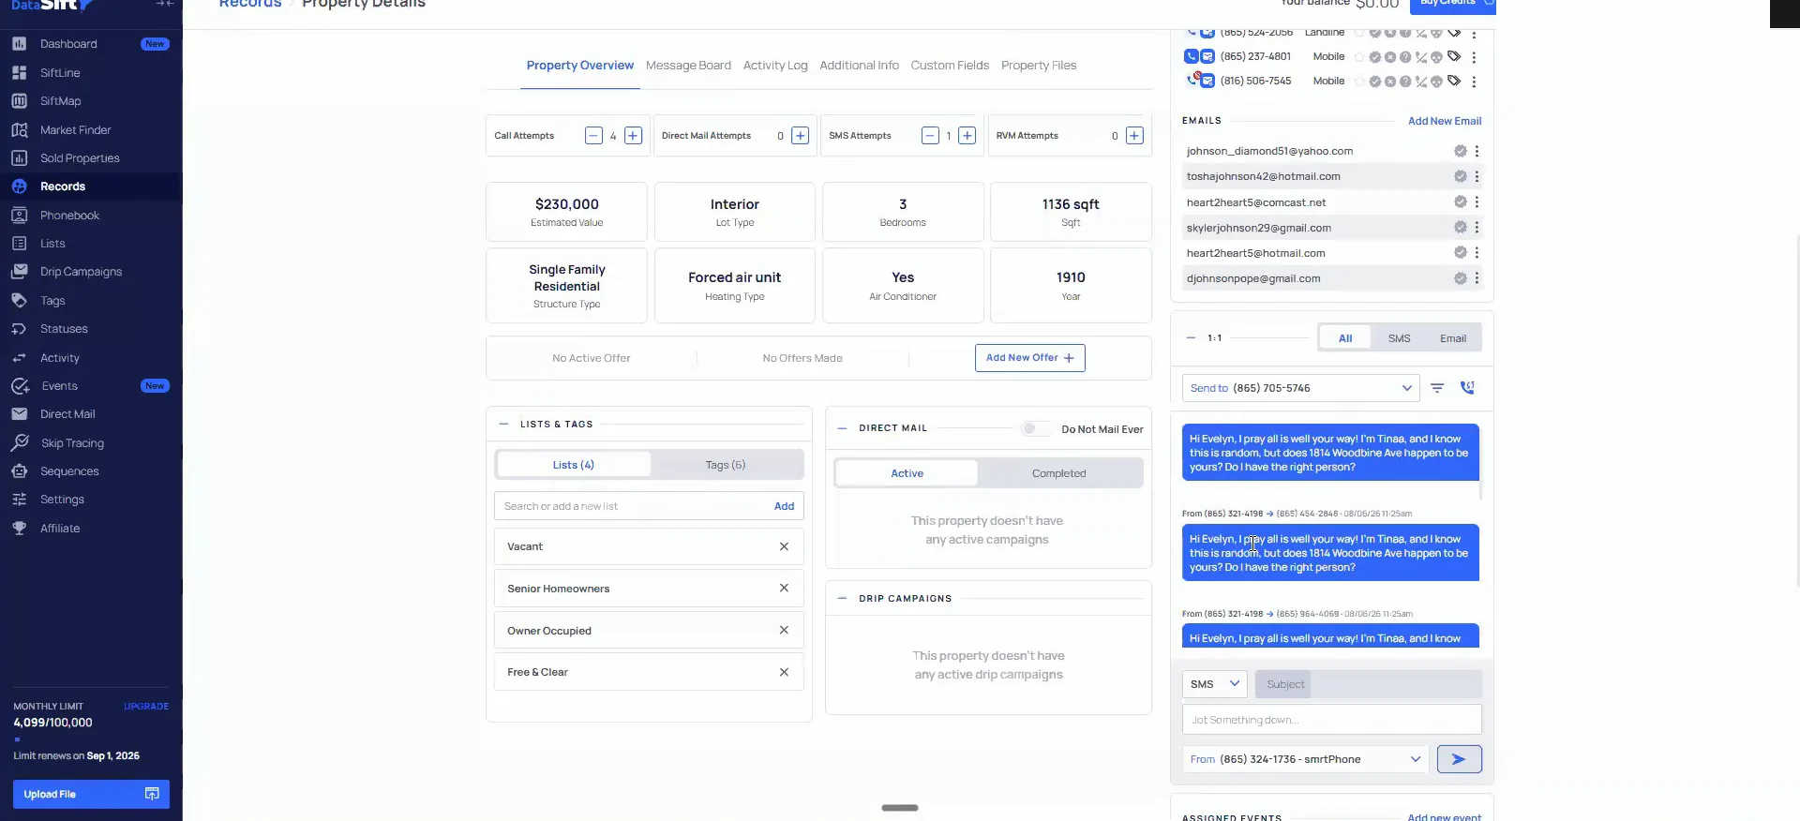Open Drip Campaigns in the sidebar
This screenshot has height=821, width=1800.
pyautogui.click(x=81, y=272)
